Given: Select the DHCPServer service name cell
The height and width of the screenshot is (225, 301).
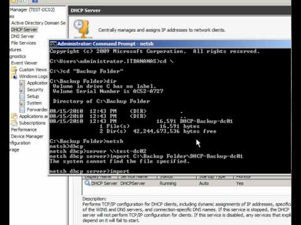Looking at the screenshot, I should tap(132, 183).
